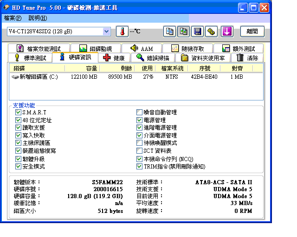Click the 磁碟 column header
This screenshot has height=237, width=297.
37,68
